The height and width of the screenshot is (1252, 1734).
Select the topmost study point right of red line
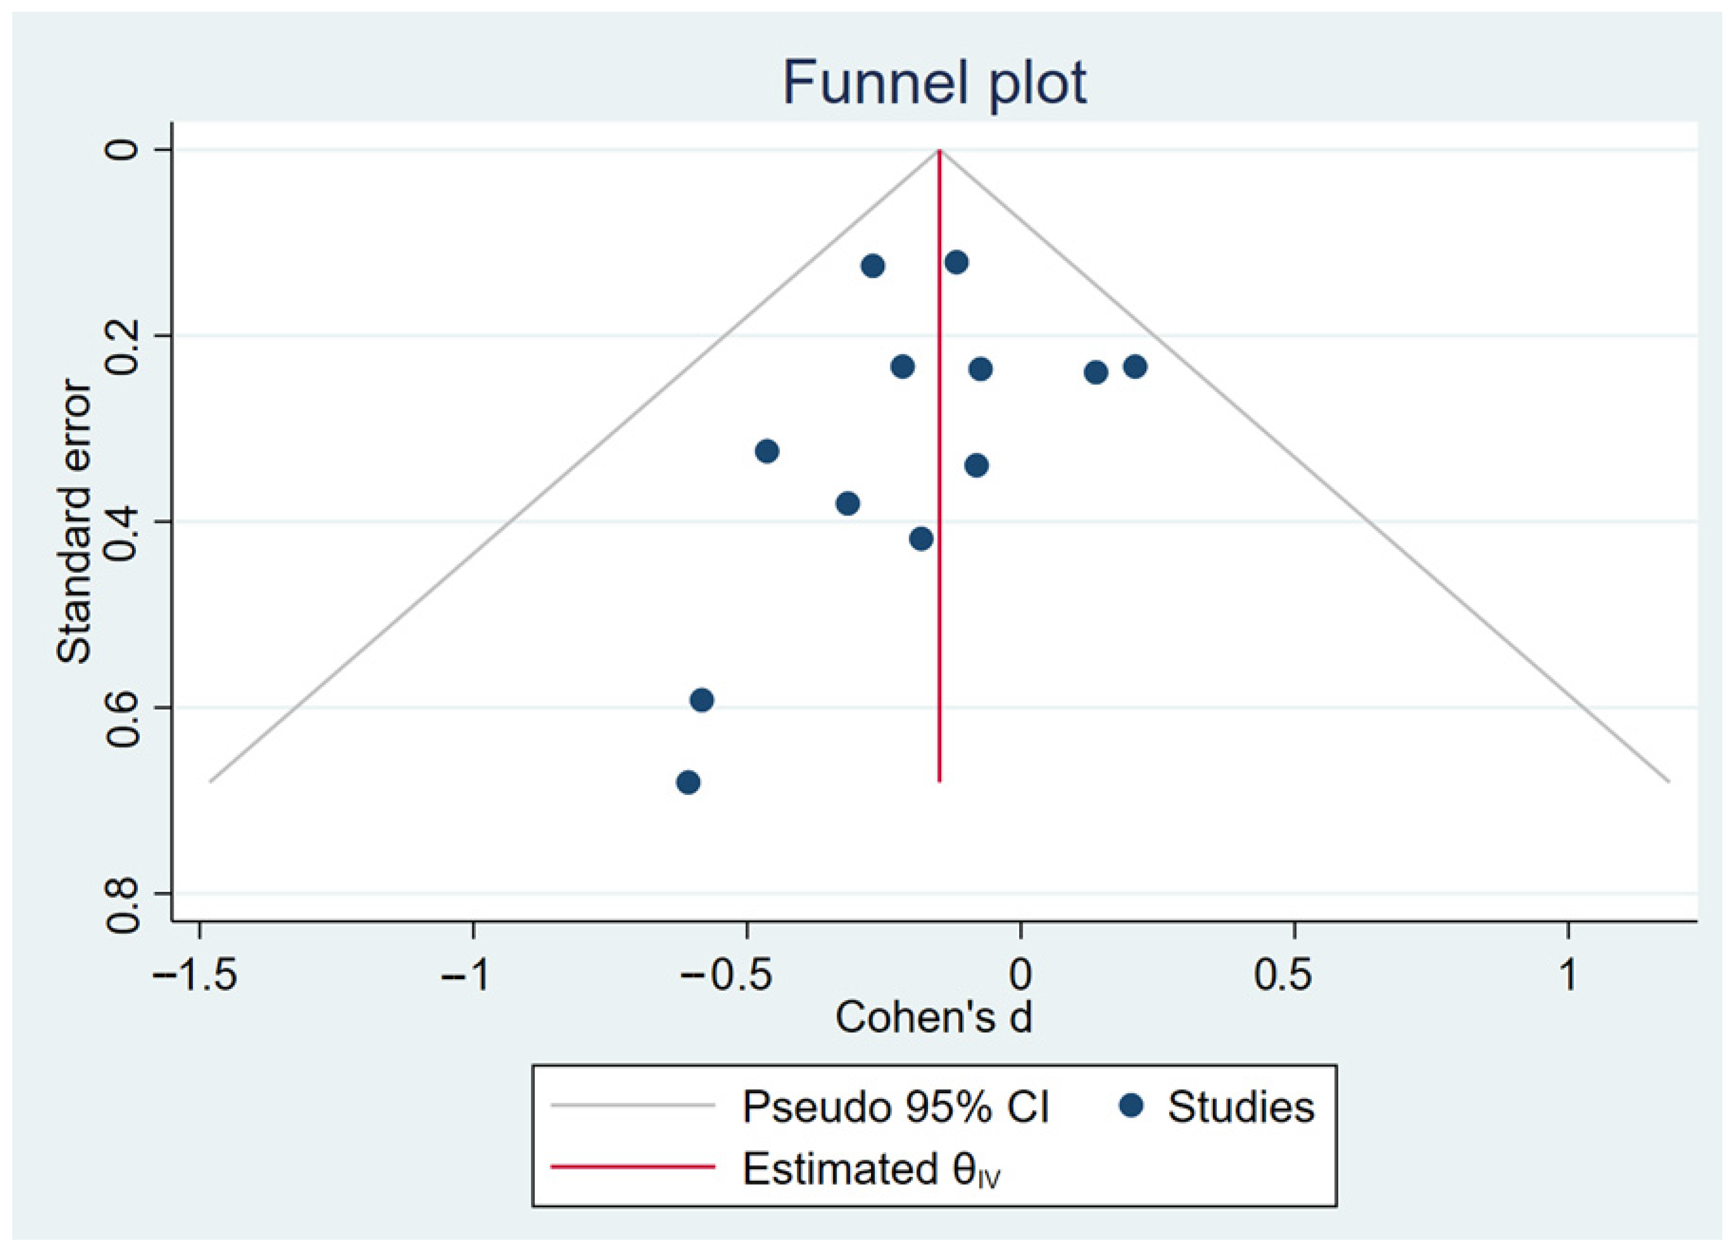coord(956,262)
